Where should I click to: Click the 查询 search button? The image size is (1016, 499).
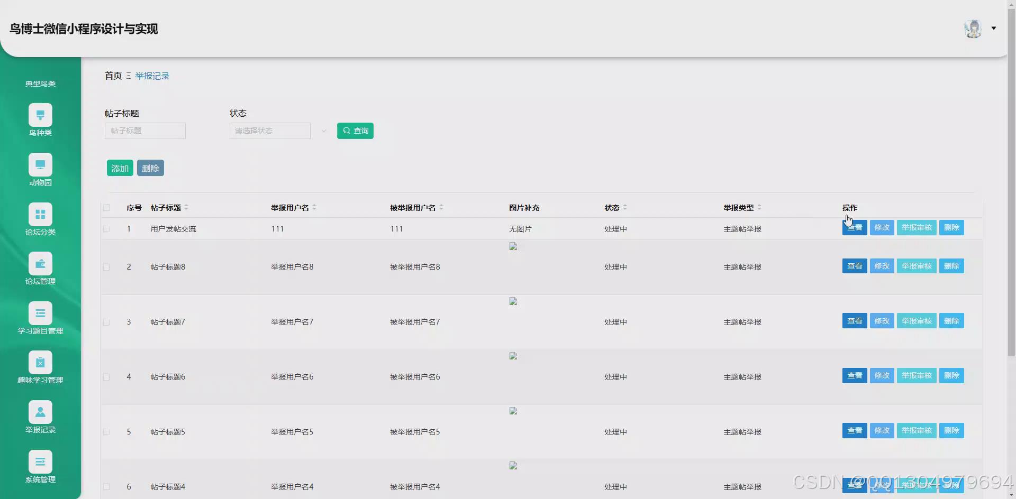point(355,131)
